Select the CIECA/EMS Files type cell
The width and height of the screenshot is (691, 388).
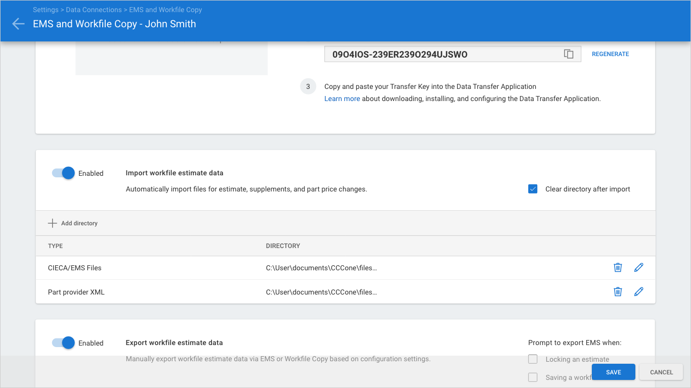click(x=75, y=268)
